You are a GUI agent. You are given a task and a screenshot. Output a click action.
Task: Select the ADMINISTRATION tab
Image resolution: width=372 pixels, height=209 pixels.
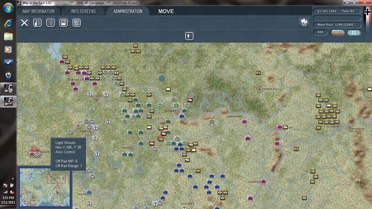coord(128,11)
